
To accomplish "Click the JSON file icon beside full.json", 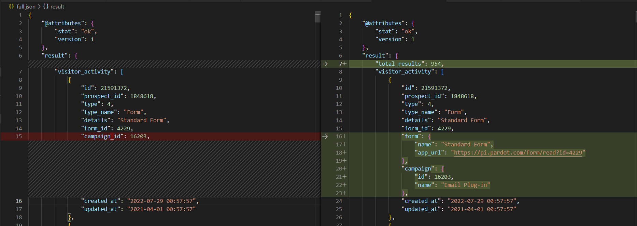I will pos(12,6).
